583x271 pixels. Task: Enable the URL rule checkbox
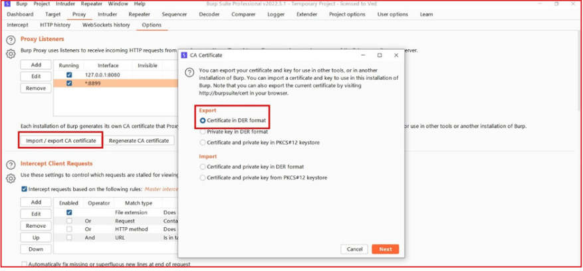(x=68, y=238)
